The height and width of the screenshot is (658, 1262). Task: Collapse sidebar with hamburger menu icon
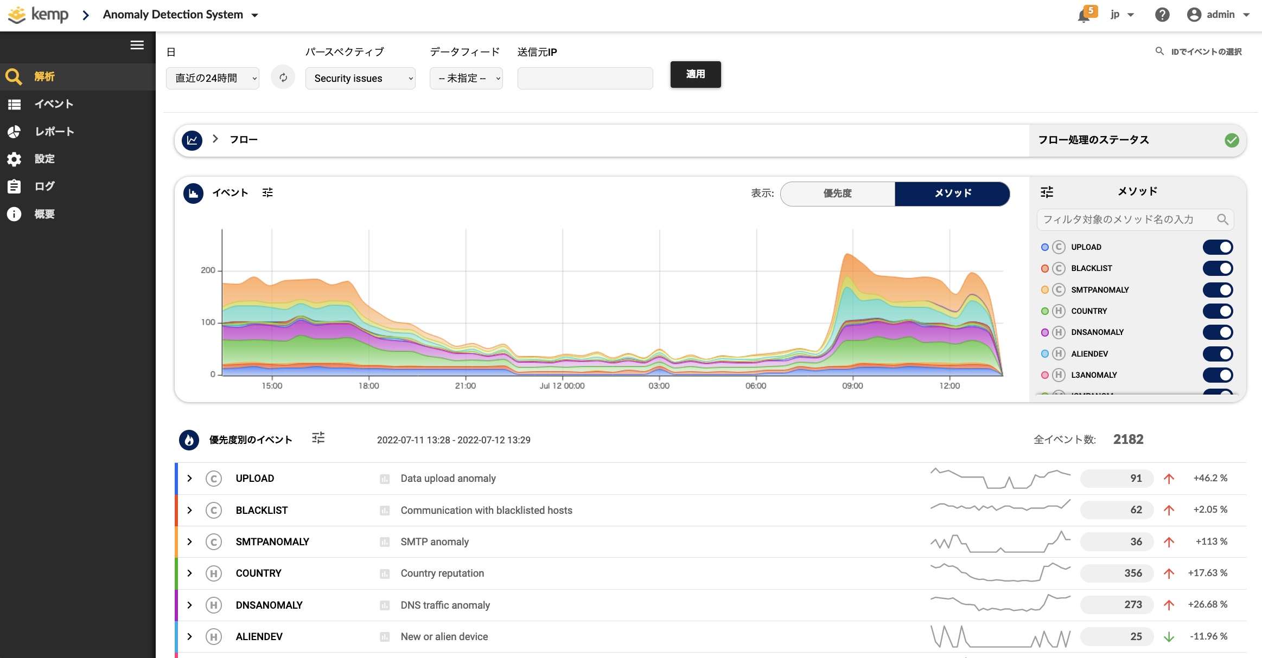coord(137,45)
